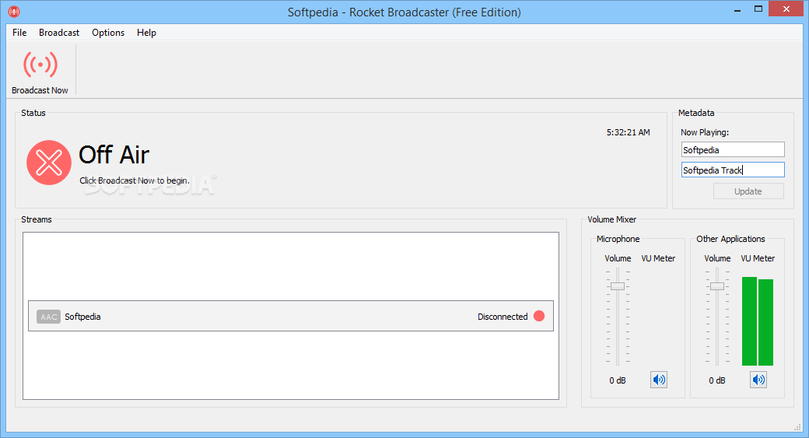Click the Microphone 0 dB value
809x438 pixels.
(x=618, y=380)
